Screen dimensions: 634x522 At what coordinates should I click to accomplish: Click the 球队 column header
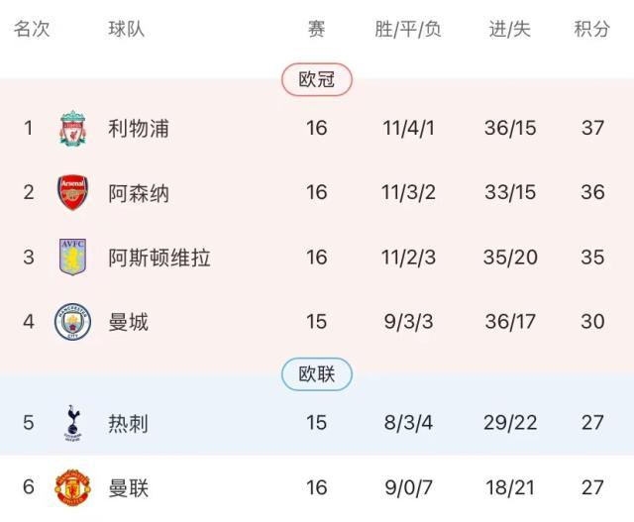(x=127, y=30)
